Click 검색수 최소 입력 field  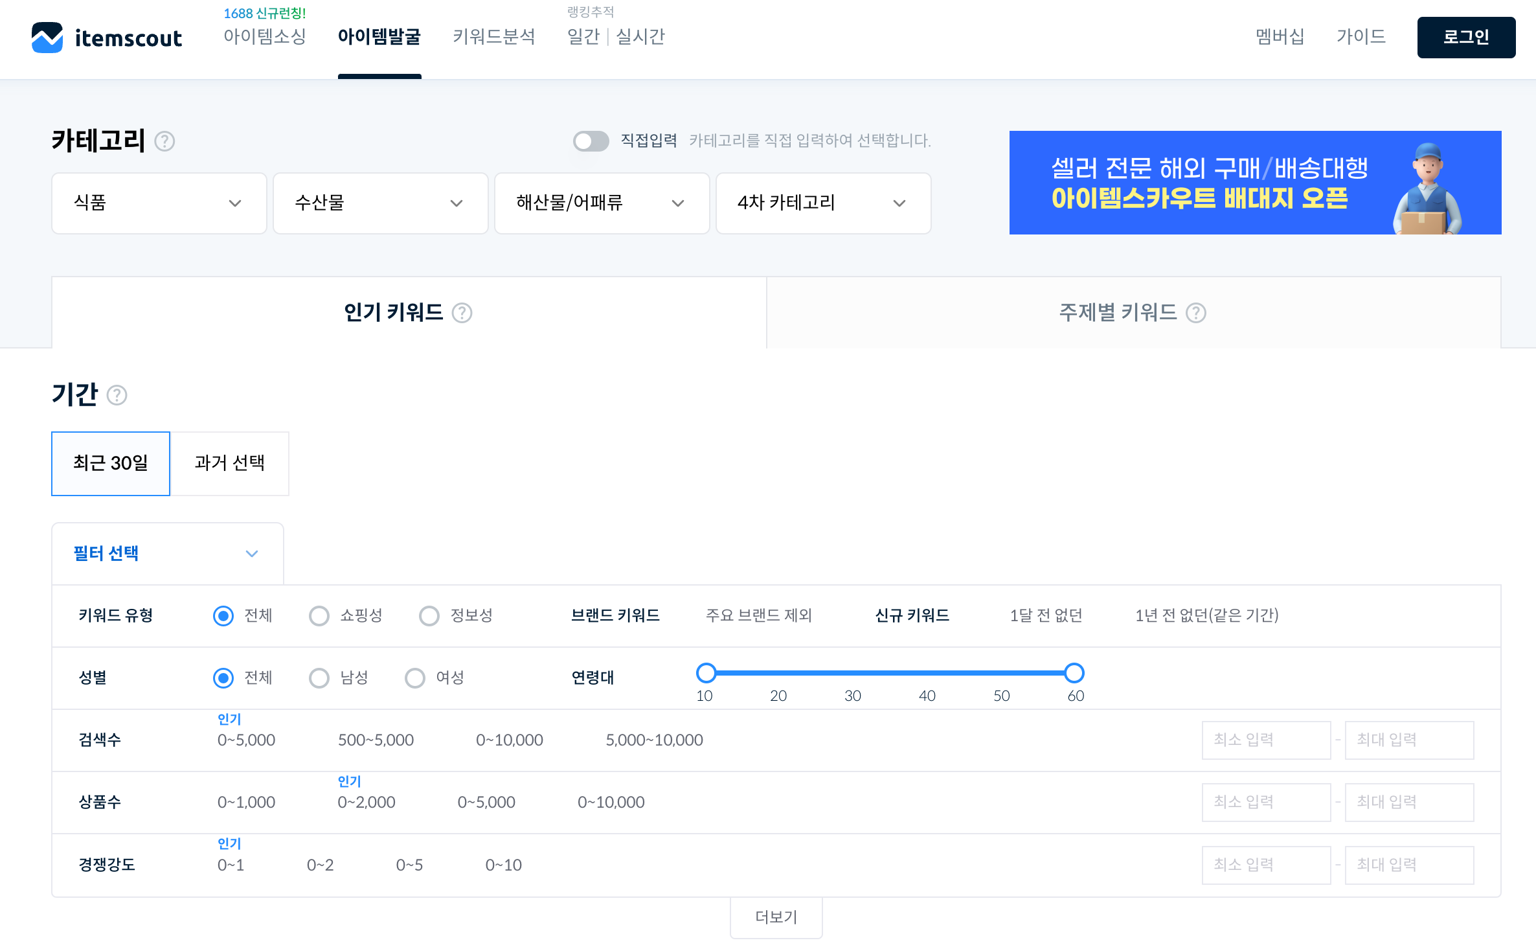pos(1265,740)
